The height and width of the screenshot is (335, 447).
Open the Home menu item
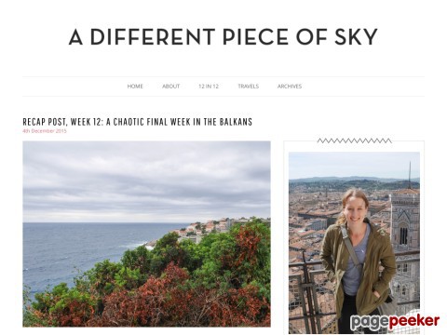pos(135,87)
